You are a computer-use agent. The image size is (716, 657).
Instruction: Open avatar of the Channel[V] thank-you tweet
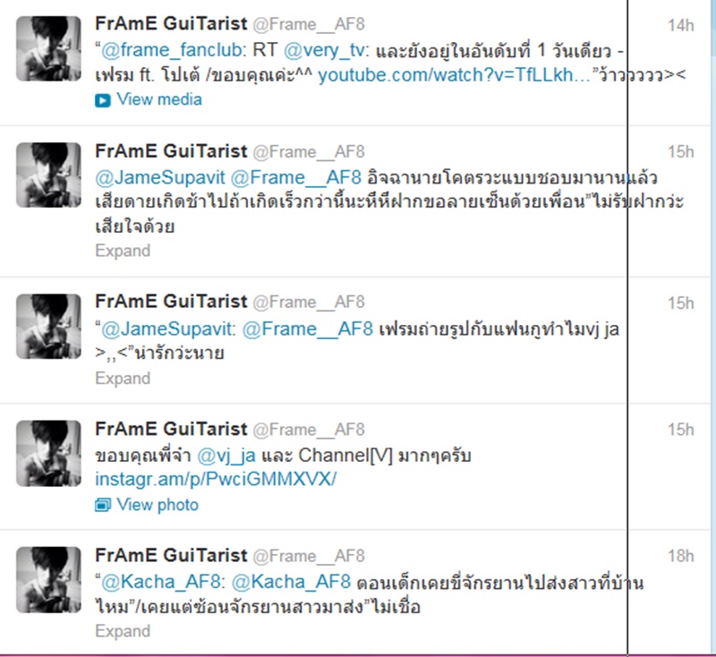[x=48, y=453]
